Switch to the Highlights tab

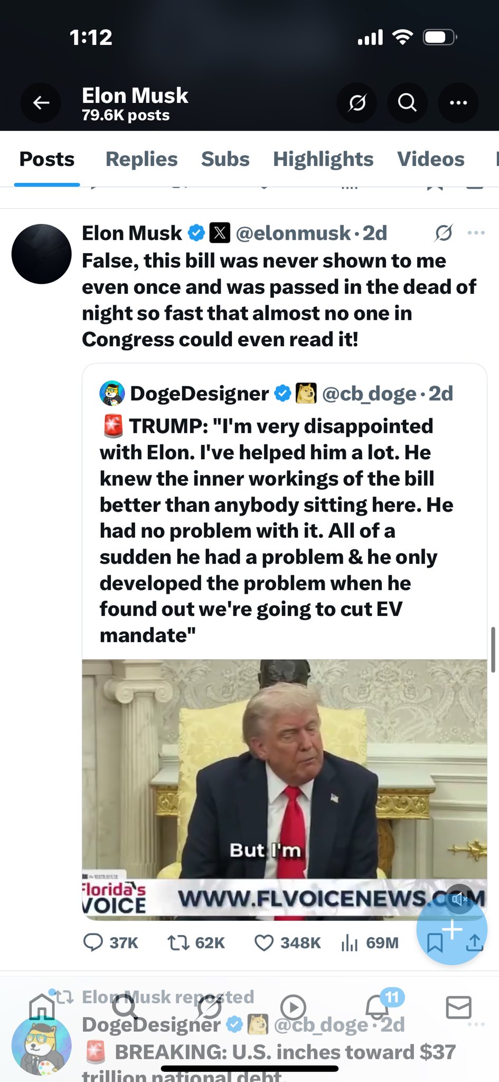pyautogui.click(x=323, y=159)
